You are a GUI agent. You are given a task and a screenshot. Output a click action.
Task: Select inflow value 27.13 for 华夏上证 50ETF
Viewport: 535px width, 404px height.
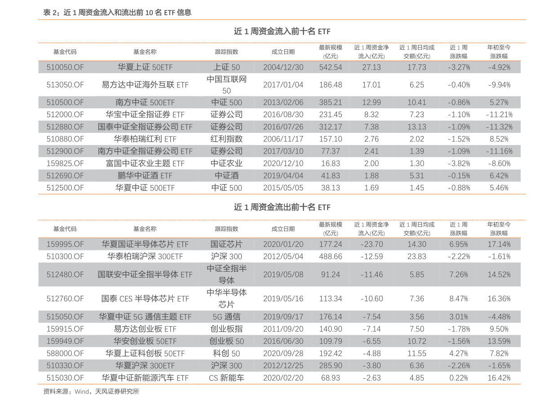[371, 67]
